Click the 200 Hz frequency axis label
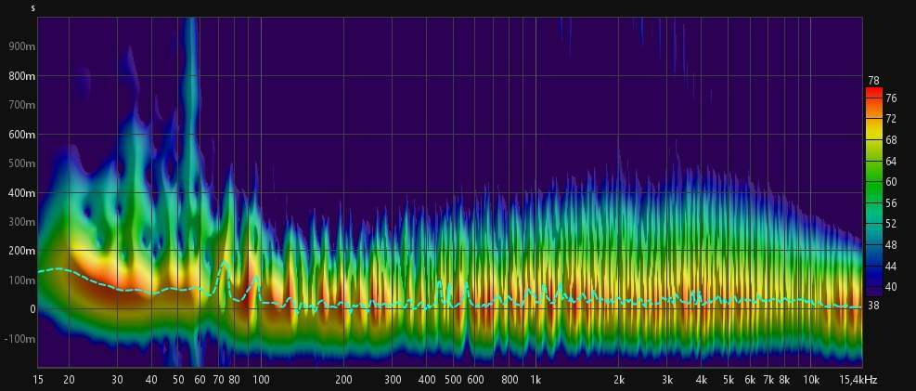This screenshot has width=916, height=391. (x=343, y=380)
